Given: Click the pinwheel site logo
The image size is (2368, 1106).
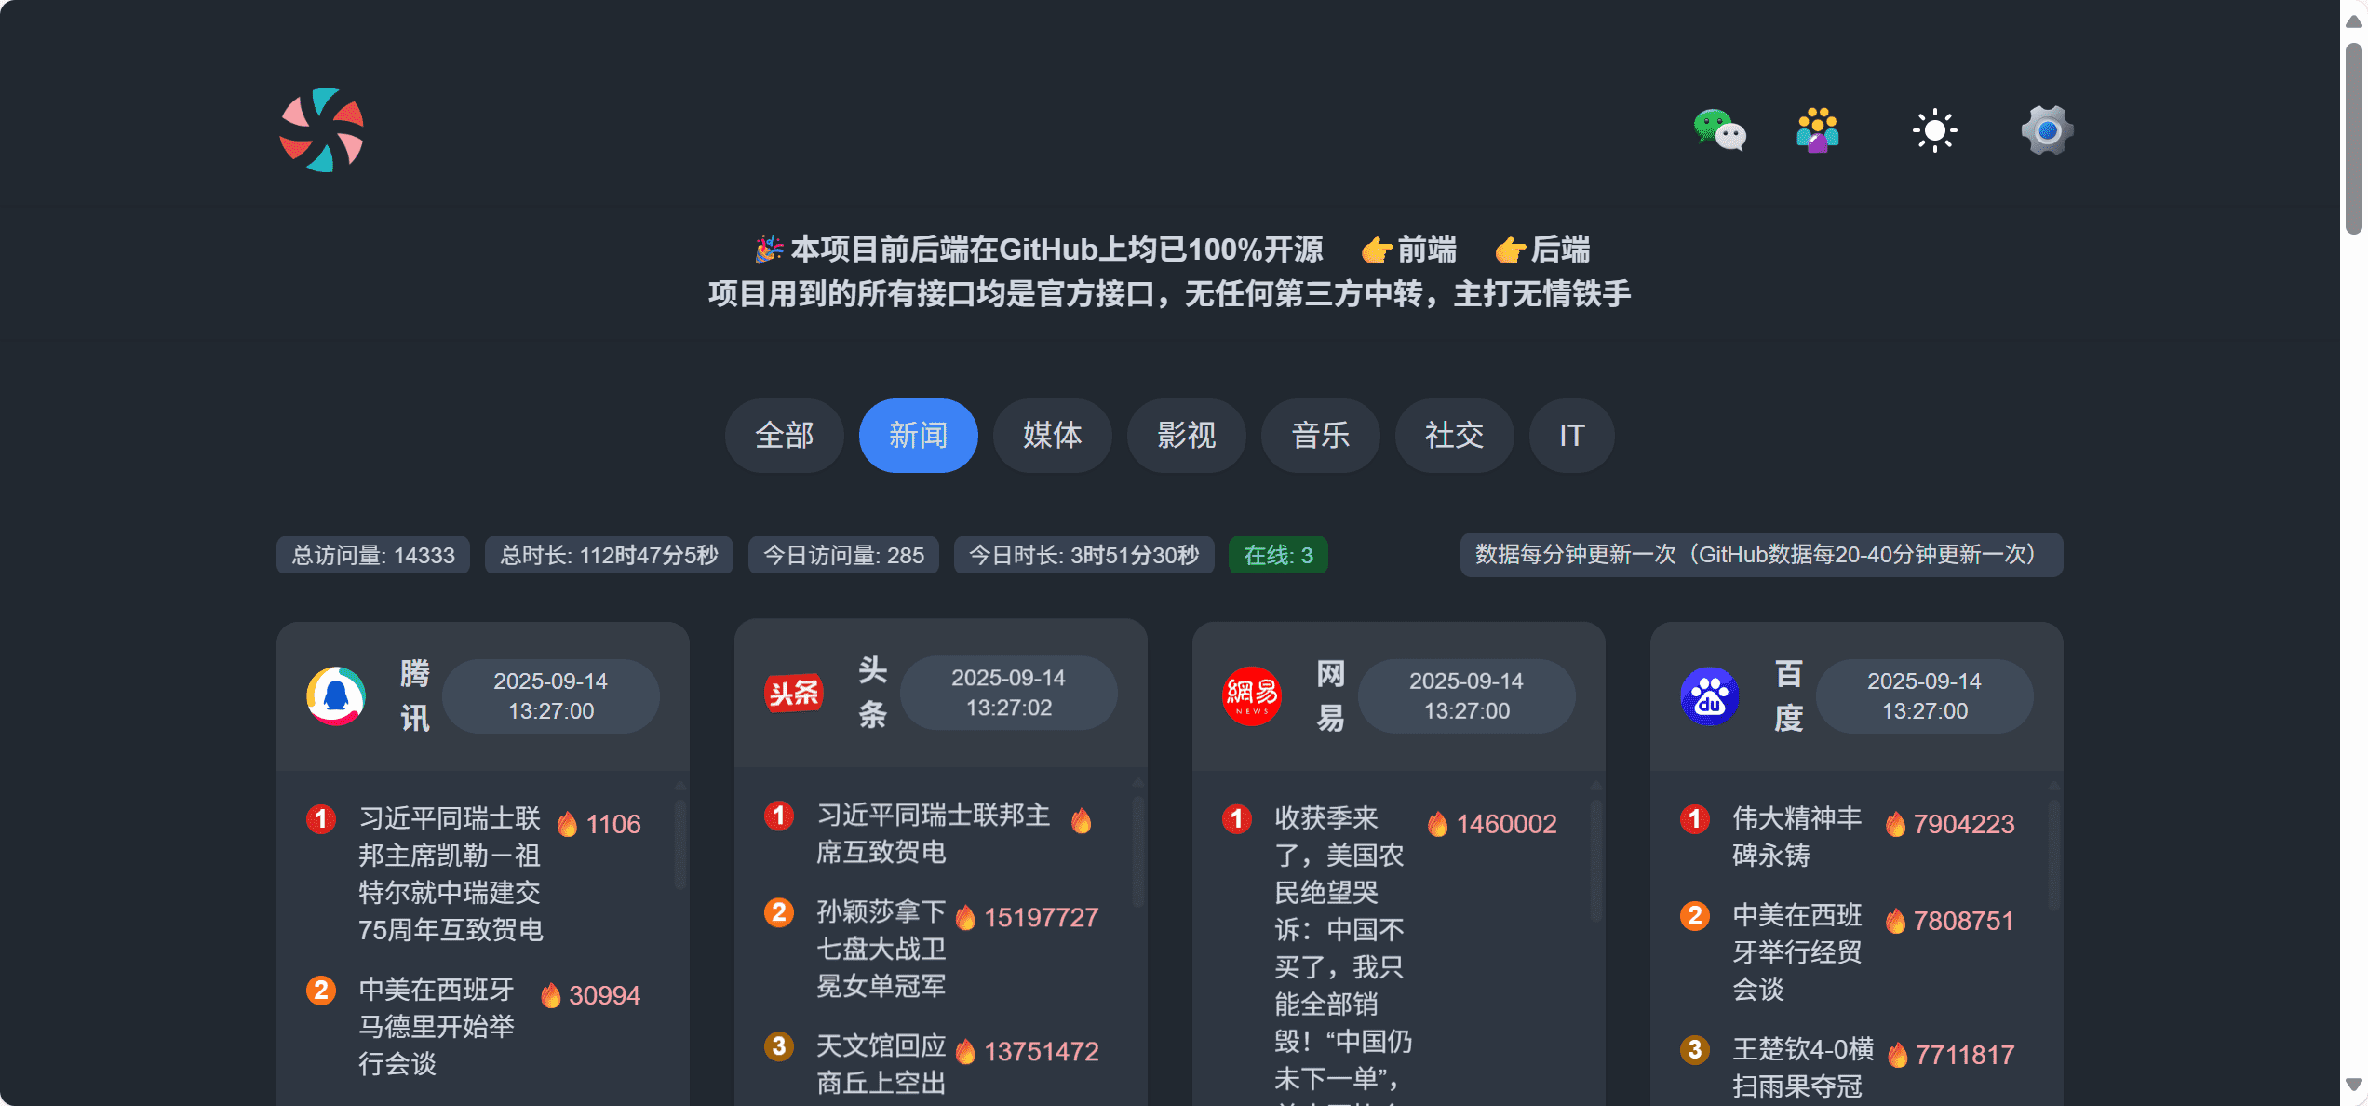Looking at the screenshot, I should click(321, 130).
